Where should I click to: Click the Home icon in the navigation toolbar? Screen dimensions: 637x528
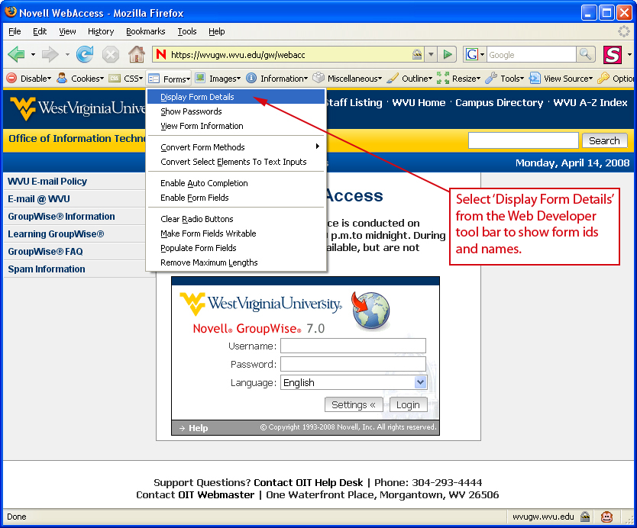[136, 54]
